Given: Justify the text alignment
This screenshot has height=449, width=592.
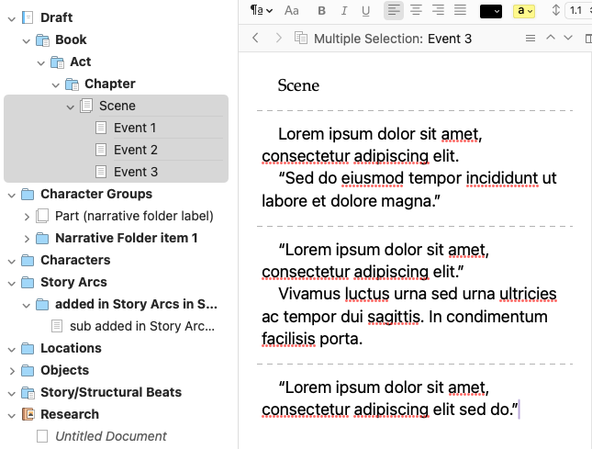Looking at the screenshot, I should pyautogui.click(x=460, y=11).
